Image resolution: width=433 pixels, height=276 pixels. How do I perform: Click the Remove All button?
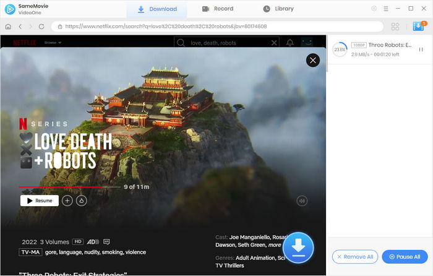click(354, 257)
